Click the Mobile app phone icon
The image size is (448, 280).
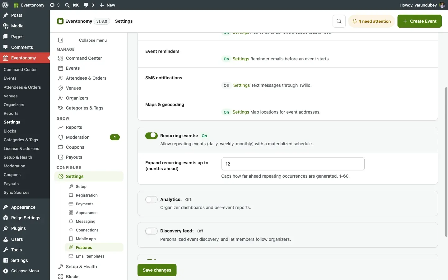tap(71, 239)
